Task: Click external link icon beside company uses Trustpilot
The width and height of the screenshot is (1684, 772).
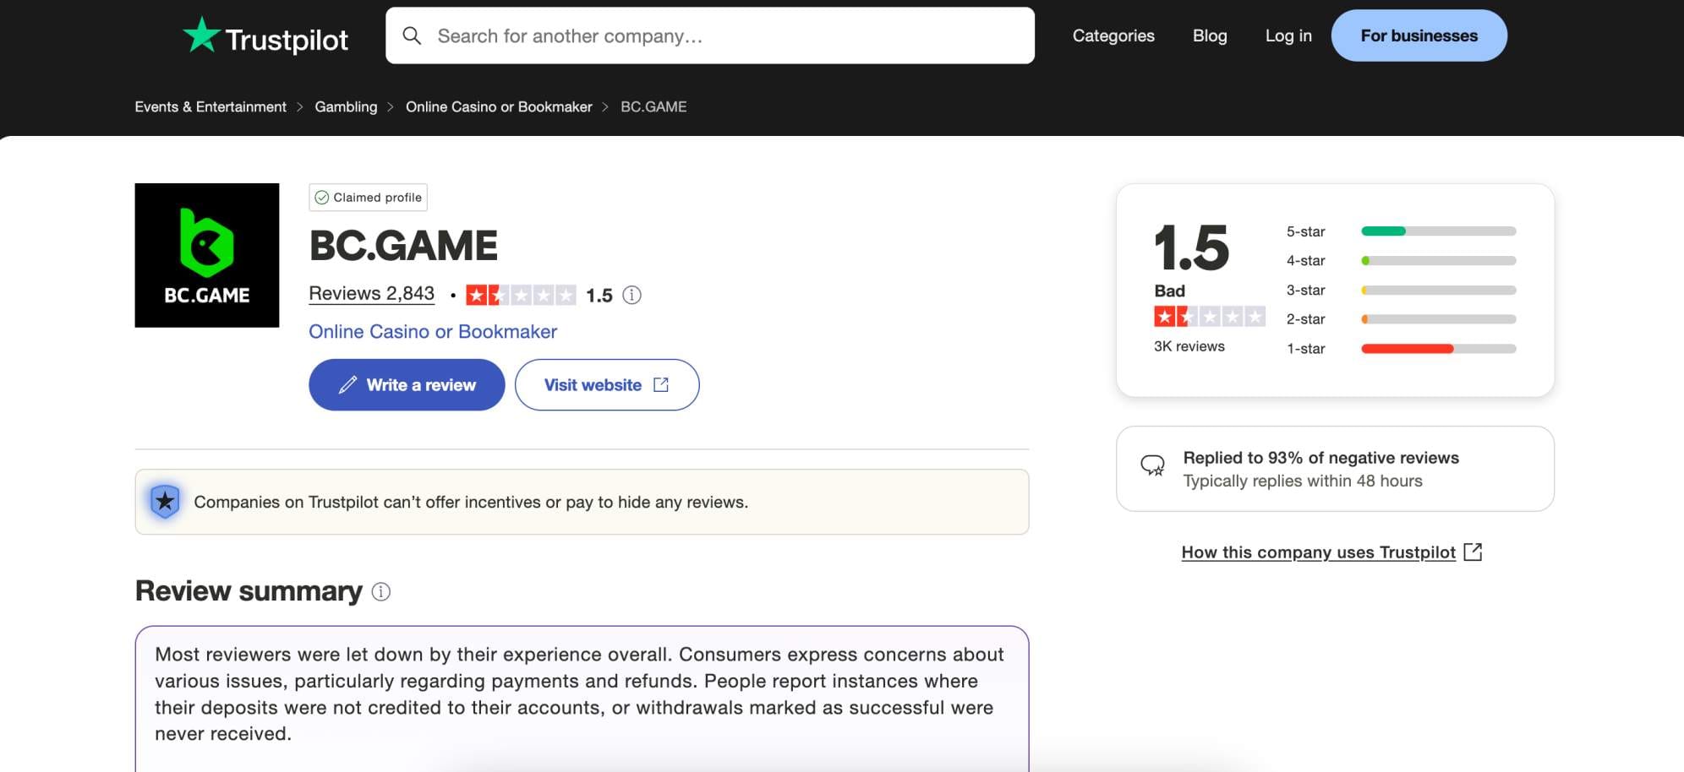Action: pyautogui.click(x=1473, y=552)
